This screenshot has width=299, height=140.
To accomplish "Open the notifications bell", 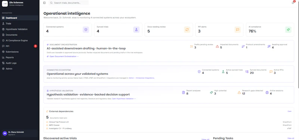I will tap(293, 3).
